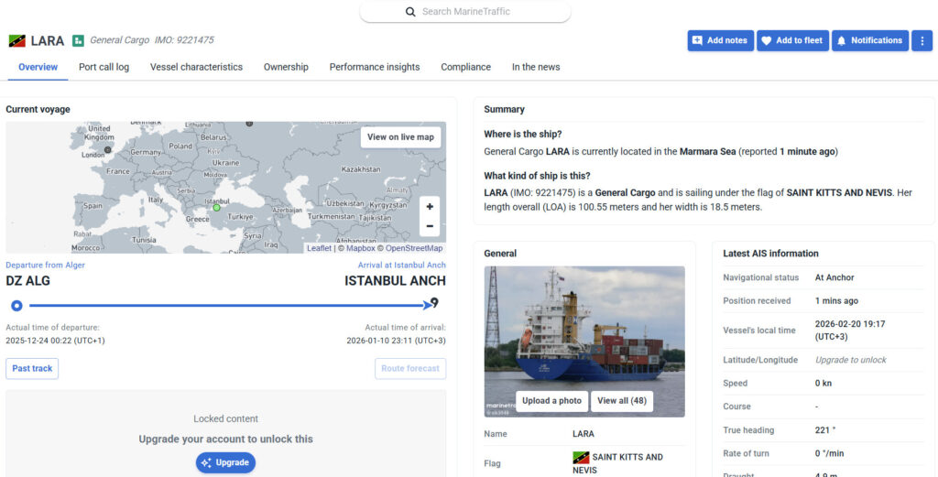
Task: Click the green ship position marker on map
Action: 217,208
